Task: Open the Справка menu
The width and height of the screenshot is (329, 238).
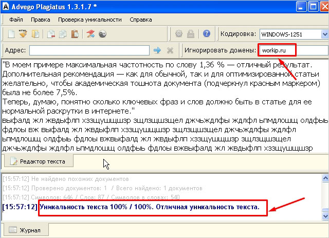Action: [141, 20]
